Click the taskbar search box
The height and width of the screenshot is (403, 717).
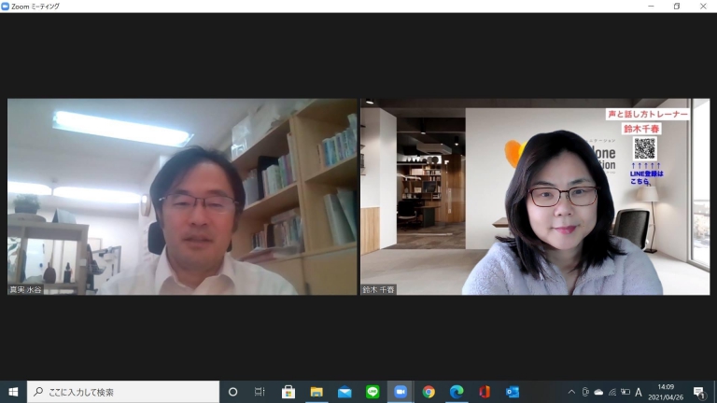pyautogui.click(x=123, y=392)
